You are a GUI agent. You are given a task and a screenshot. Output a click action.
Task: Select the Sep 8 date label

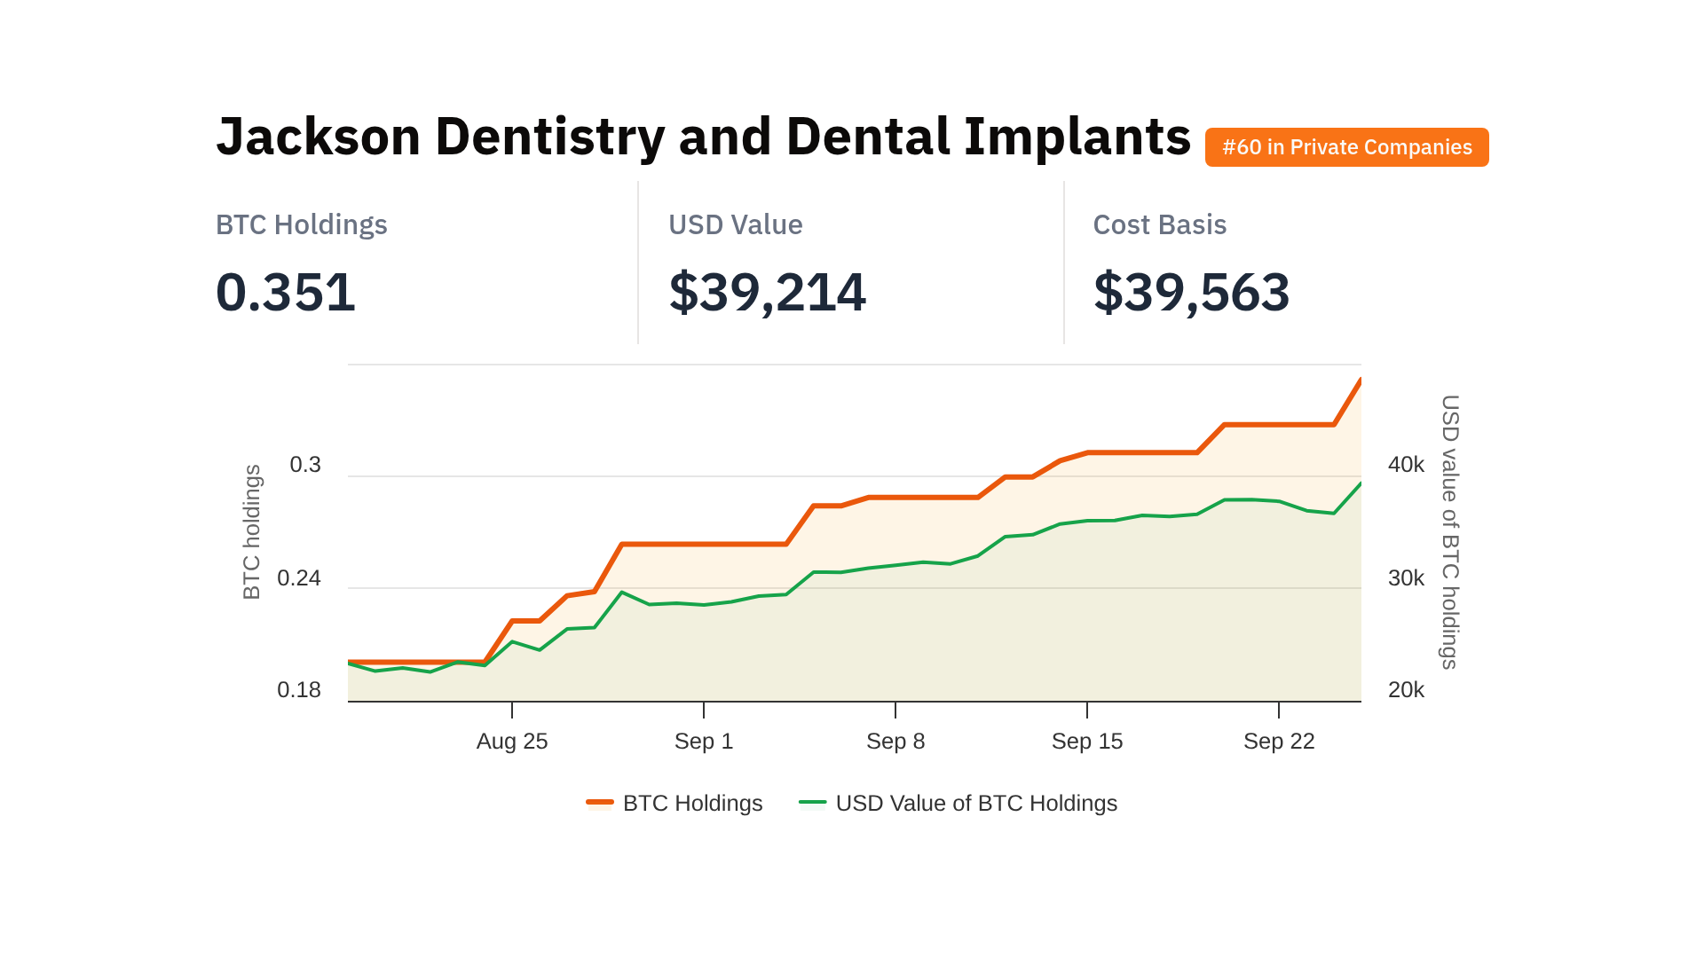pos(895,742)
